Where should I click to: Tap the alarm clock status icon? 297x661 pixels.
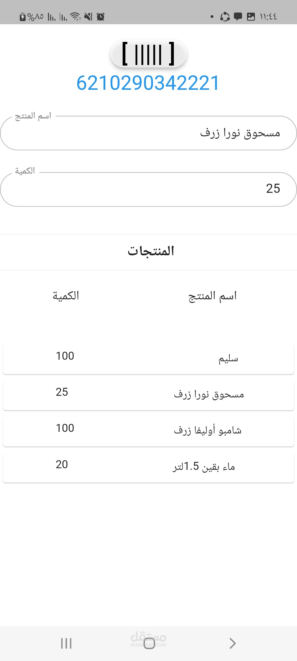click(x=101, y=17)
